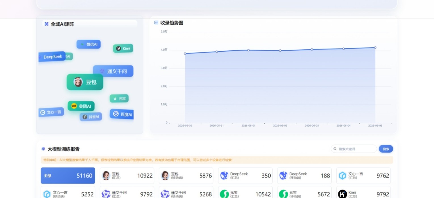Viewport: 434px width, 198px height.
Task: Click hexagon icon of 文心一言(汇总) card
Action: click(x=343, y=176)
